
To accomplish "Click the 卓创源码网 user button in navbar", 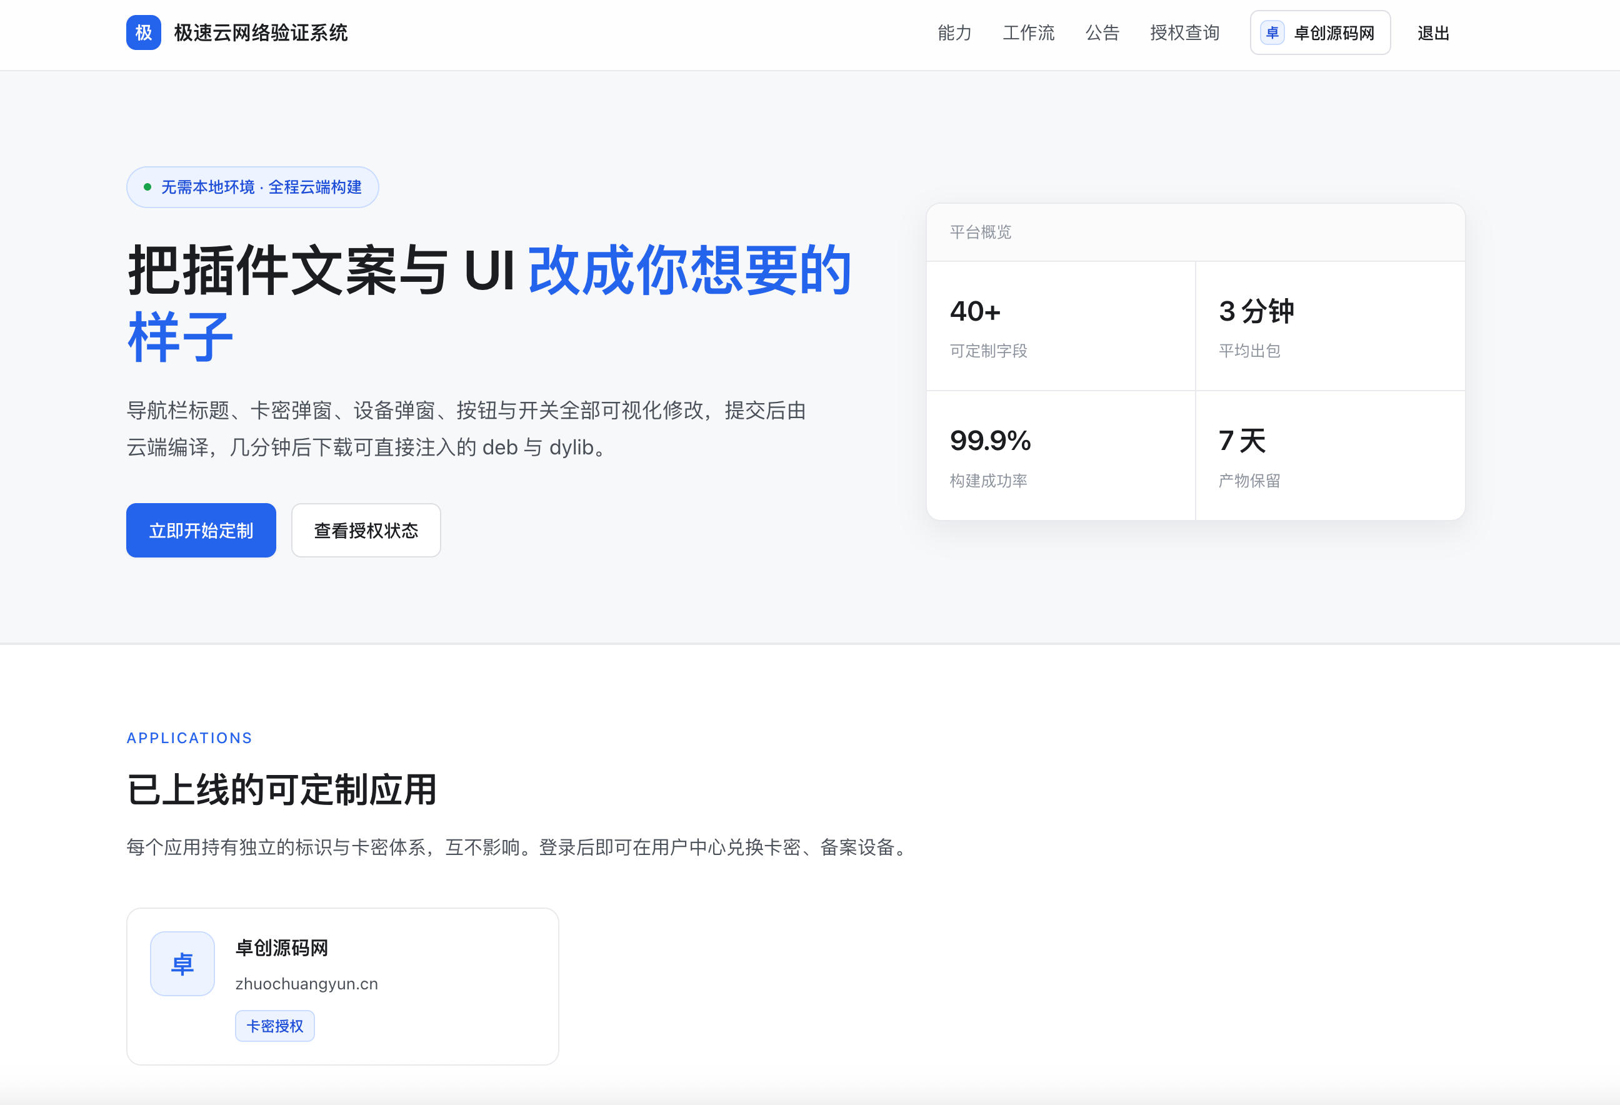I will [1320, 32].
